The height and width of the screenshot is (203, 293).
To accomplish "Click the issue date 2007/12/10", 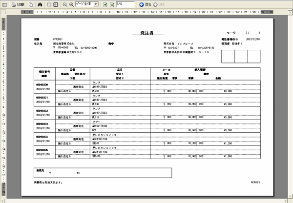I will tap(253, 39).
